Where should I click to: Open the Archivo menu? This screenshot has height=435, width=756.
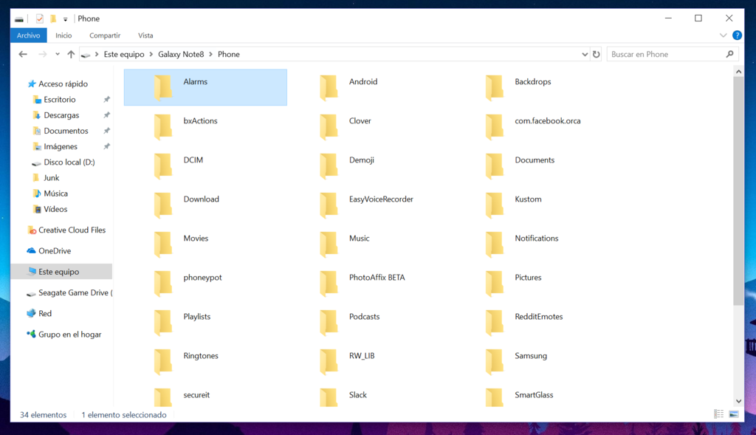click(27, 35)
